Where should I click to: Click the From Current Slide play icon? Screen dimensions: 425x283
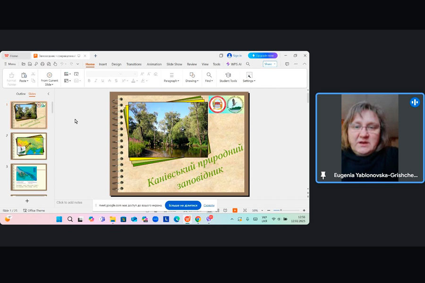[x=49, y=75]
